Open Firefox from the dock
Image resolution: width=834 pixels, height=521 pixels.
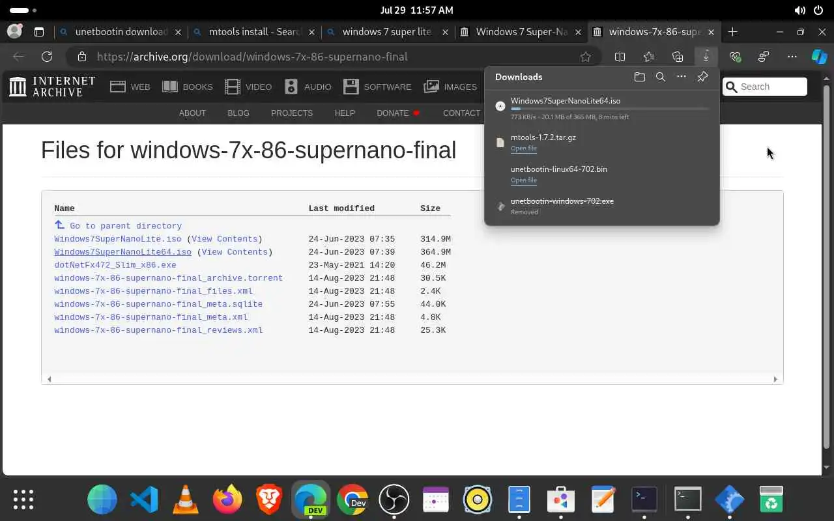(x=227, y=500)
